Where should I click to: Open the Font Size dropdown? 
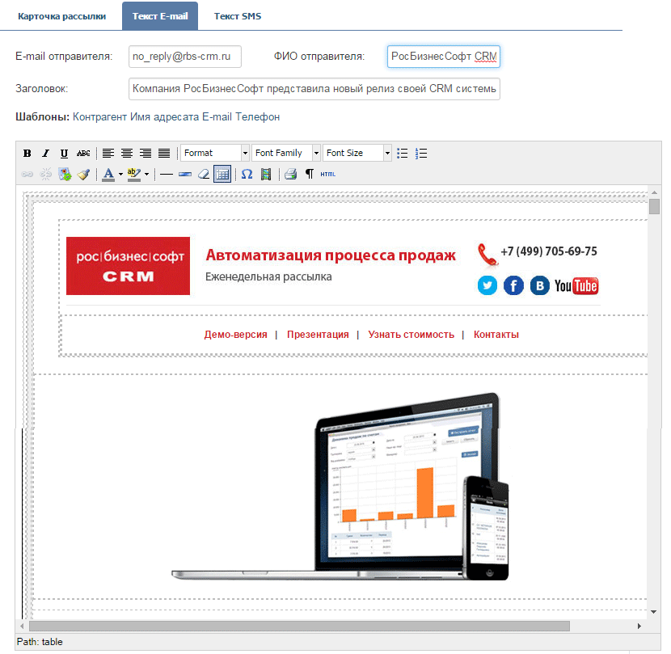click(357, 153)
